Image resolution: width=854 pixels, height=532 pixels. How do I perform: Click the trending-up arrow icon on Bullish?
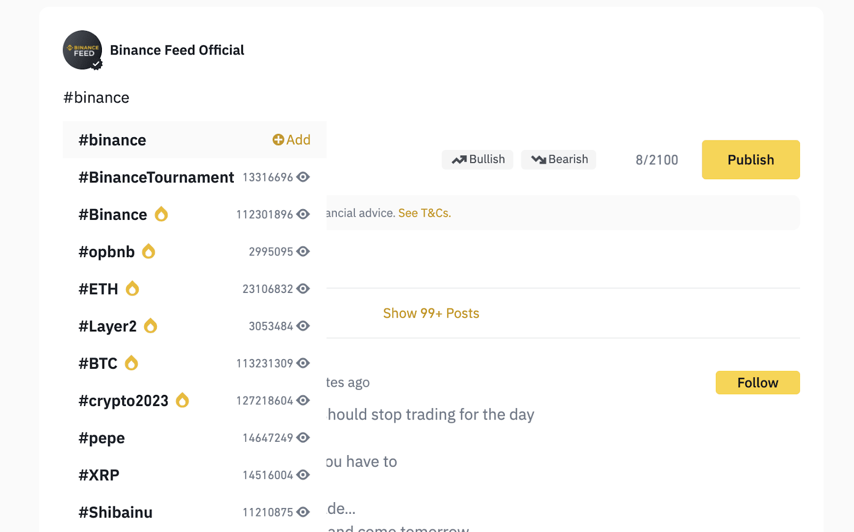(x=459, y=160)
